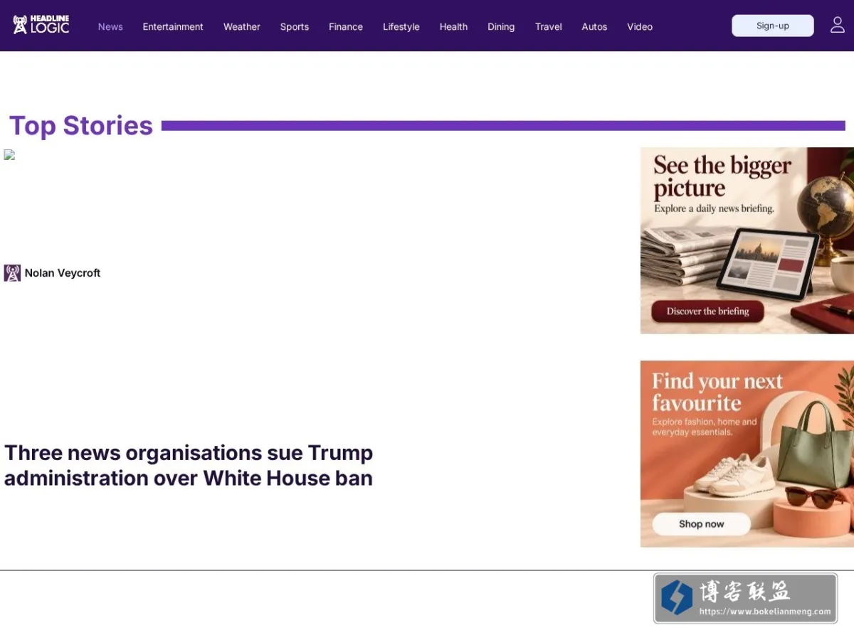Click the Top Stories heading
The height and width of the screenshot is (640, 854).
tap(81, 126)
